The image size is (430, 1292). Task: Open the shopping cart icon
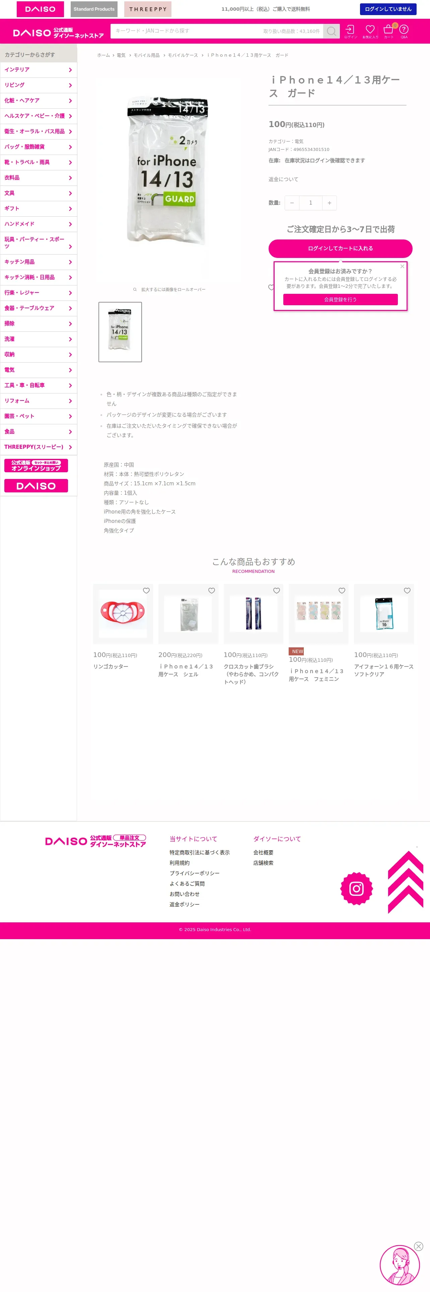[x=388, y=31]
